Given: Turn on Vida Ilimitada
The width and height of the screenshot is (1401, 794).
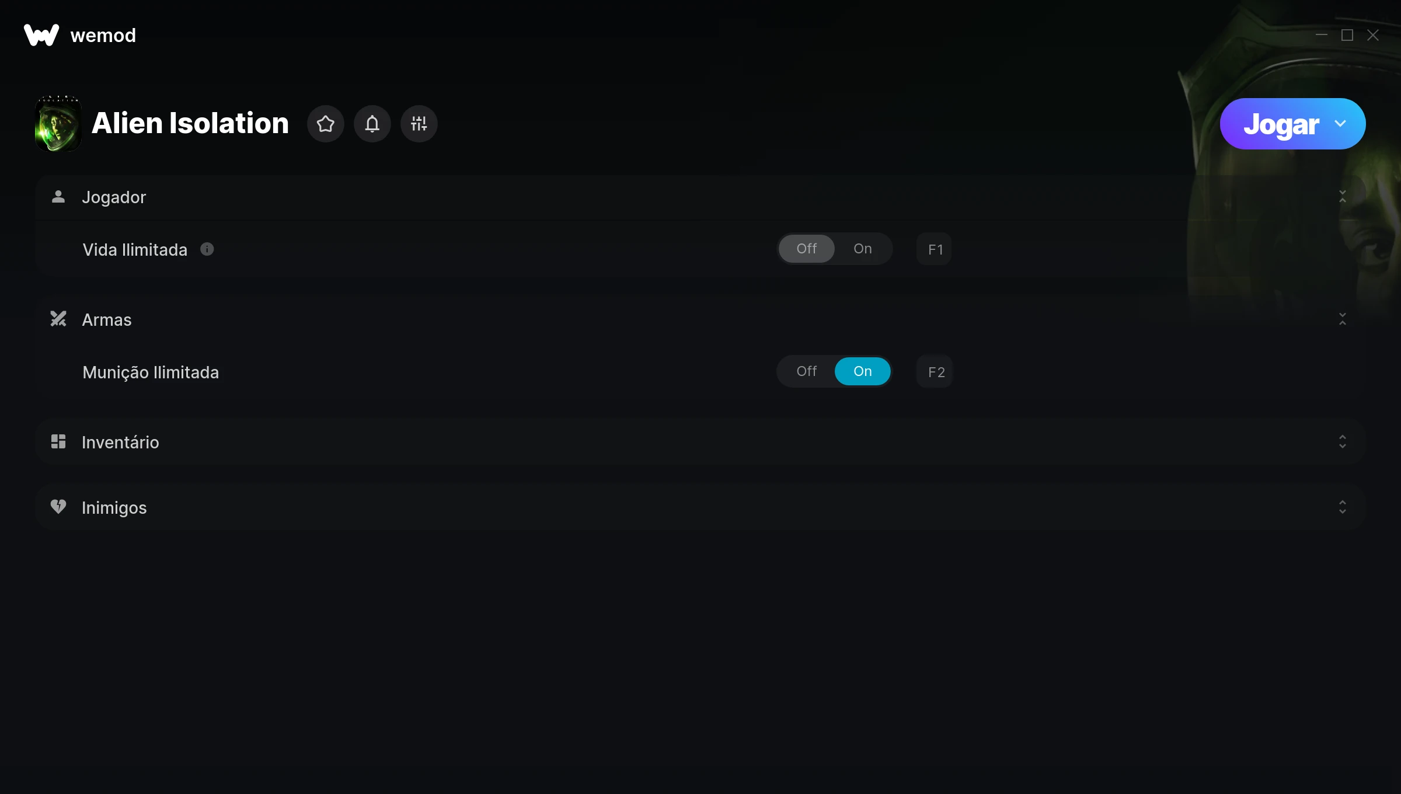Looking at the screenshot, I should pyautogui.click(x=863, y=249).
